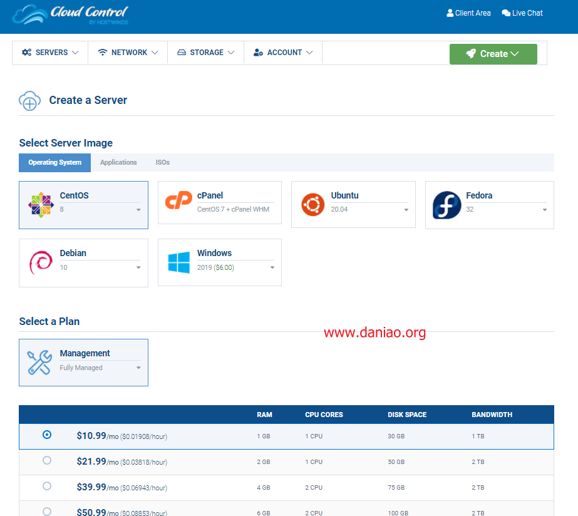Click the CPU CORES column header
This screenshot has height=516, width=578.
click(324, 415)
